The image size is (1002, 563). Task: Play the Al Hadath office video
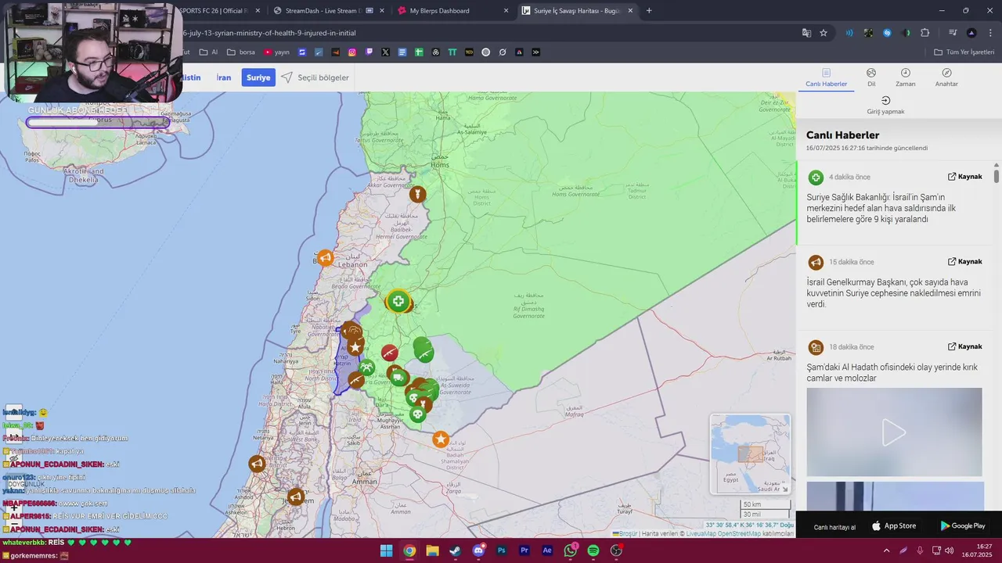(894, 432)
